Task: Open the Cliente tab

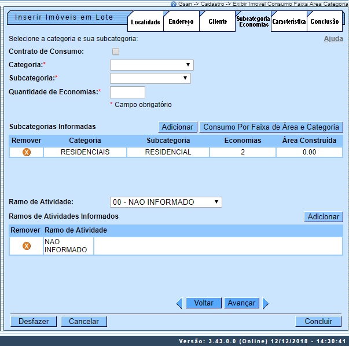Action: (x=218, y=21)
